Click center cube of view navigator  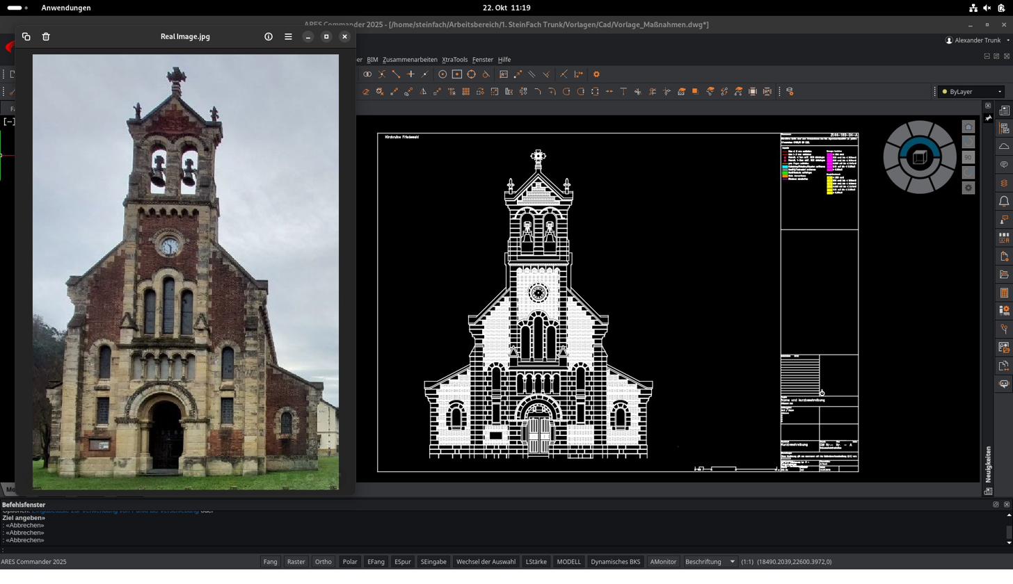coord(920,157)
